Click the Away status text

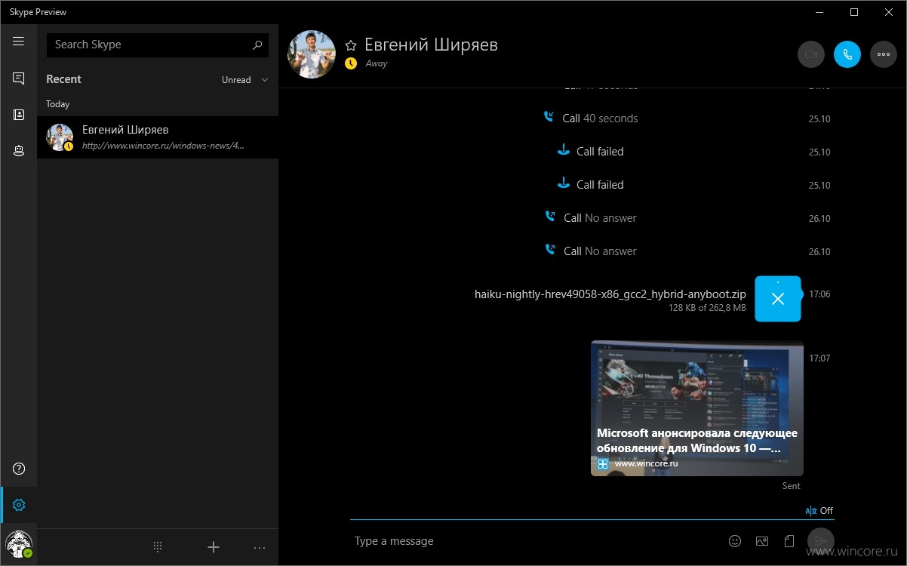click(x=377, y=63)
